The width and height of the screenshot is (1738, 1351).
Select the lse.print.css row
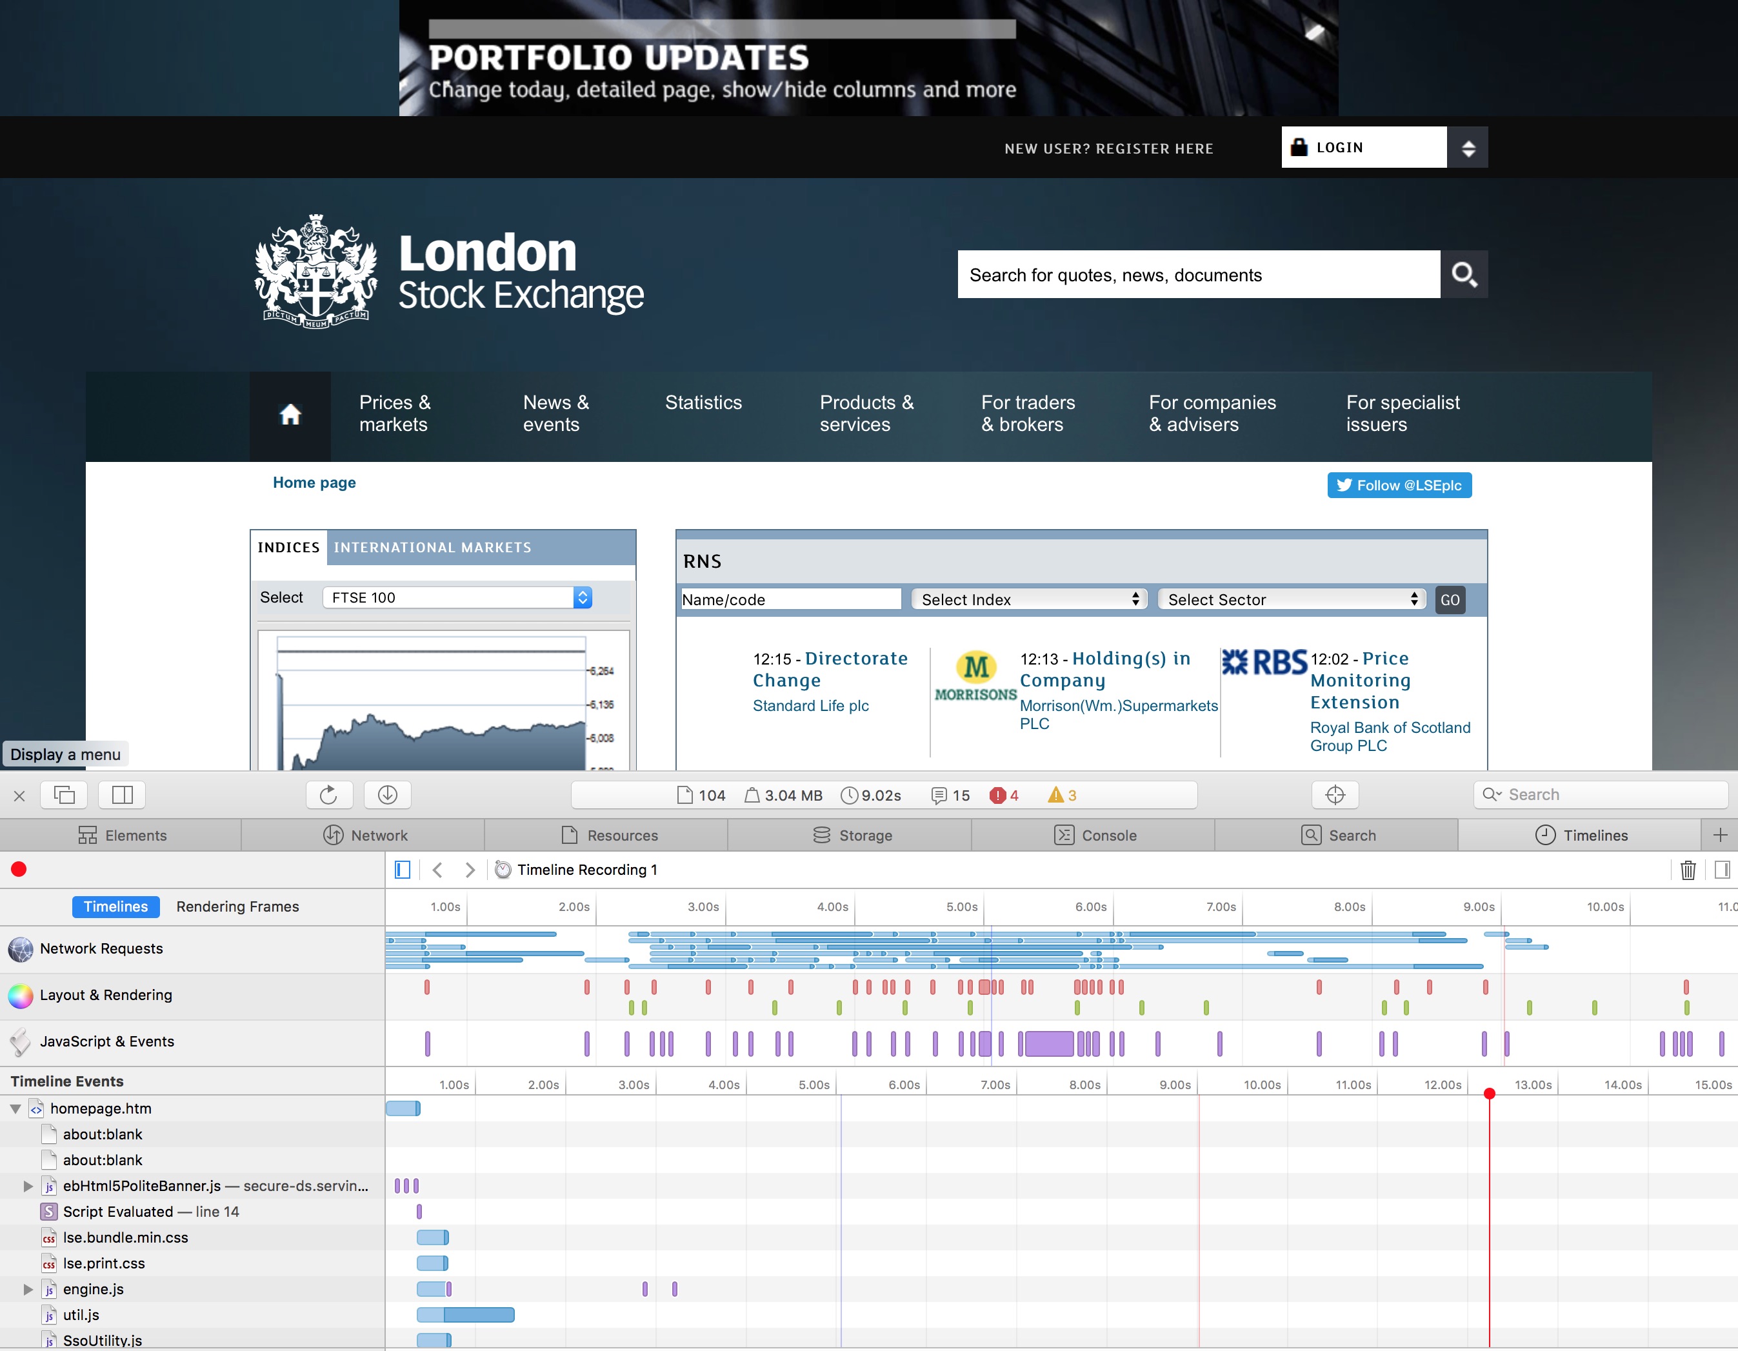(193, 1263)
